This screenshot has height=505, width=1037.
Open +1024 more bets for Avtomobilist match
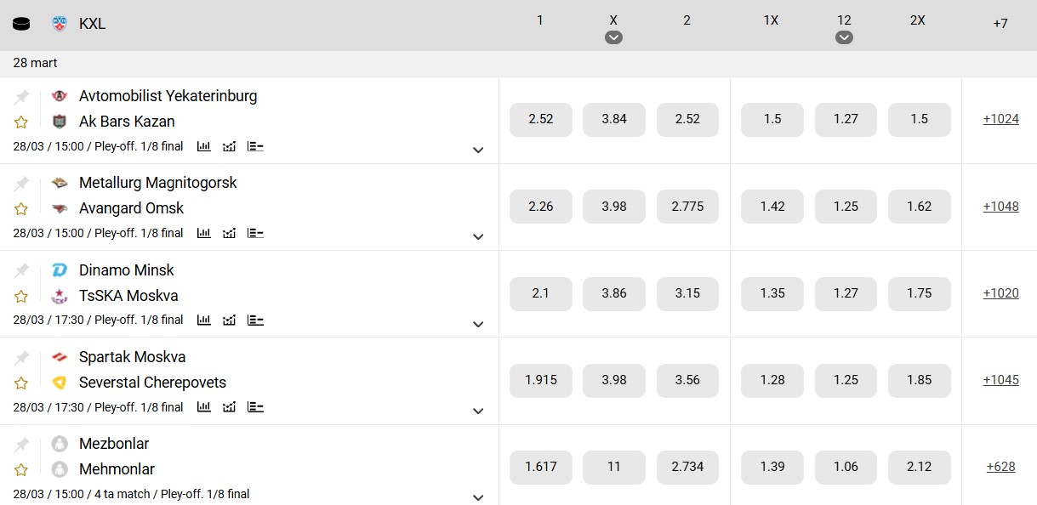(x=1000, y=119)
